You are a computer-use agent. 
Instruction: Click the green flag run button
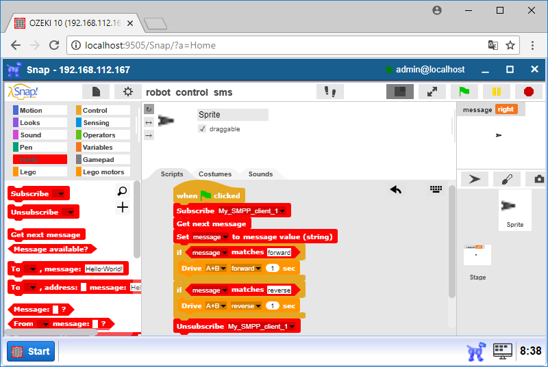(464, 92)
